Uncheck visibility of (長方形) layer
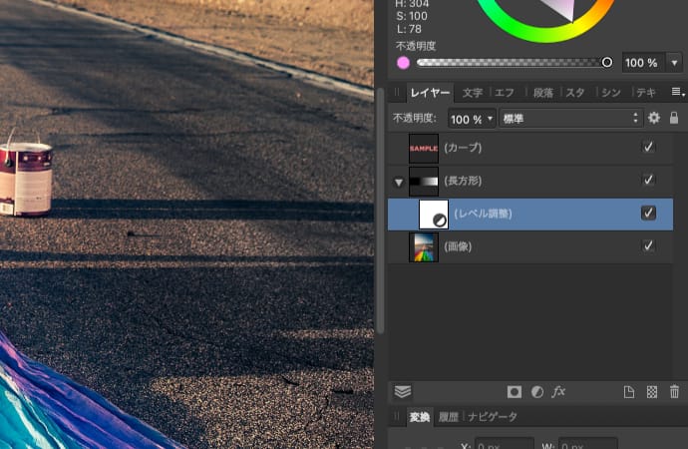Screen dimensions: 688x449 click(x=648, y=181)
